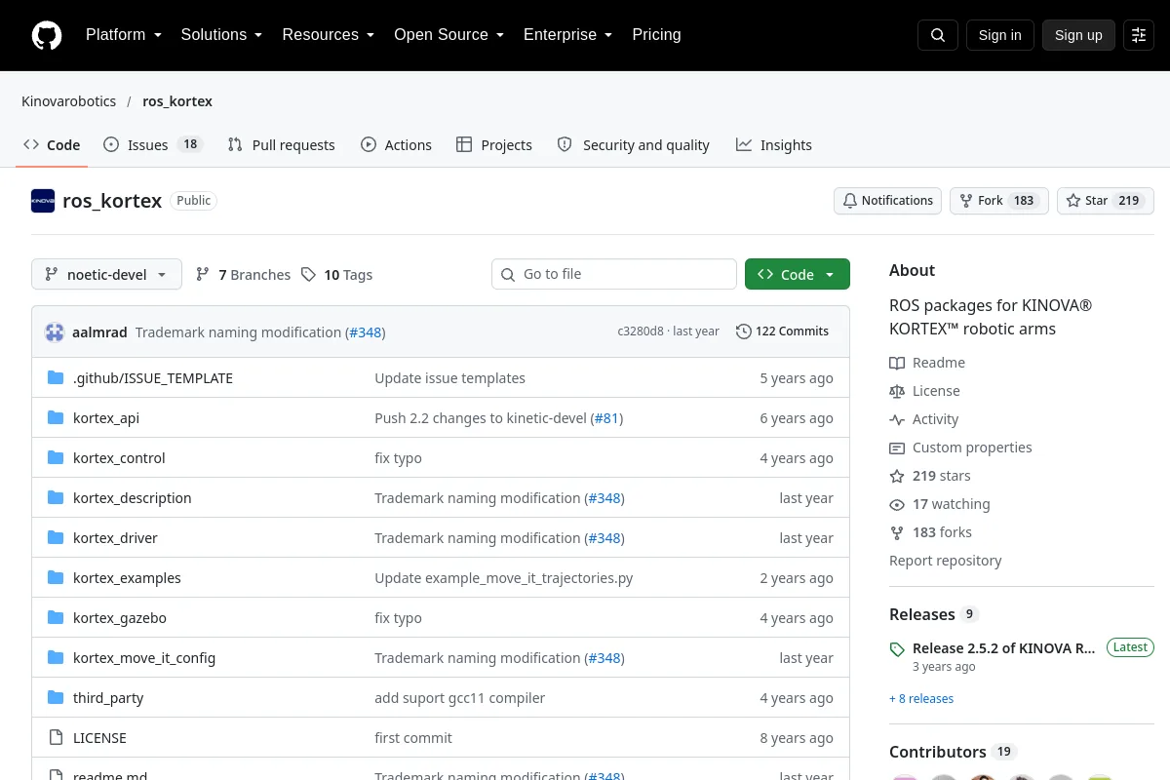Viewport: 1170px width, 780px height.
Task: Open the Platform menu in header
Action: coord(124,35)
